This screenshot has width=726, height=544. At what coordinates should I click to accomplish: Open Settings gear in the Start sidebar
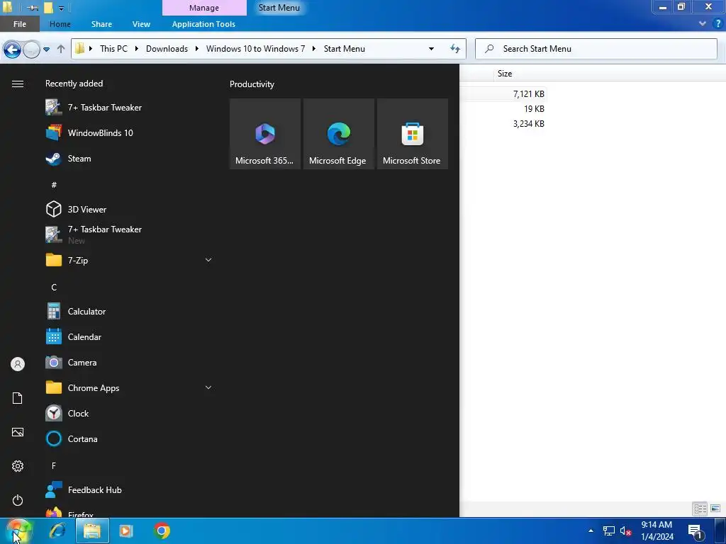[18, 466]
